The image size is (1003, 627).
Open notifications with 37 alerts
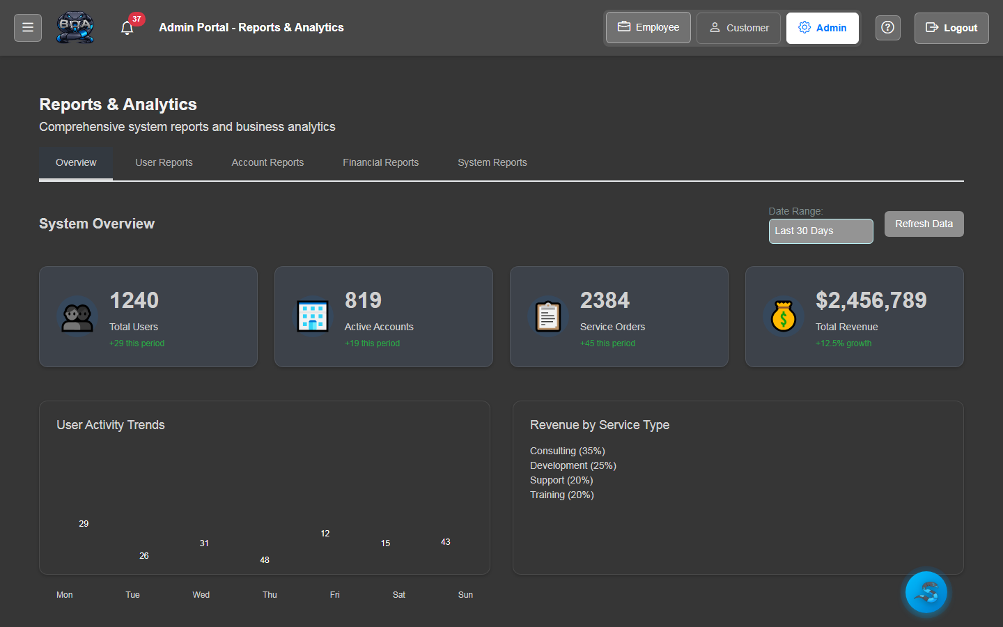point(127,28)
